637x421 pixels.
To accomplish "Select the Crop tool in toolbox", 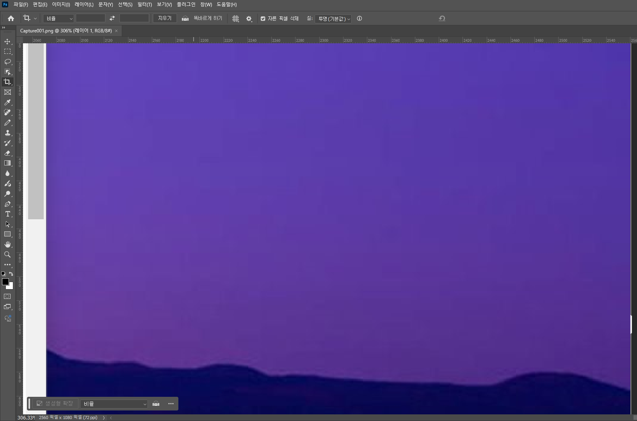I will pyautogui.click(x=7, y=82).
